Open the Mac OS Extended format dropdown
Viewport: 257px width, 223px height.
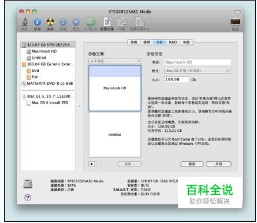click(x=197, y=71)
